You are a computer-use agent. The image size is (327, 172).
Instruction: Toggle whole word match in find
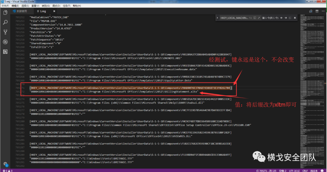255,18
